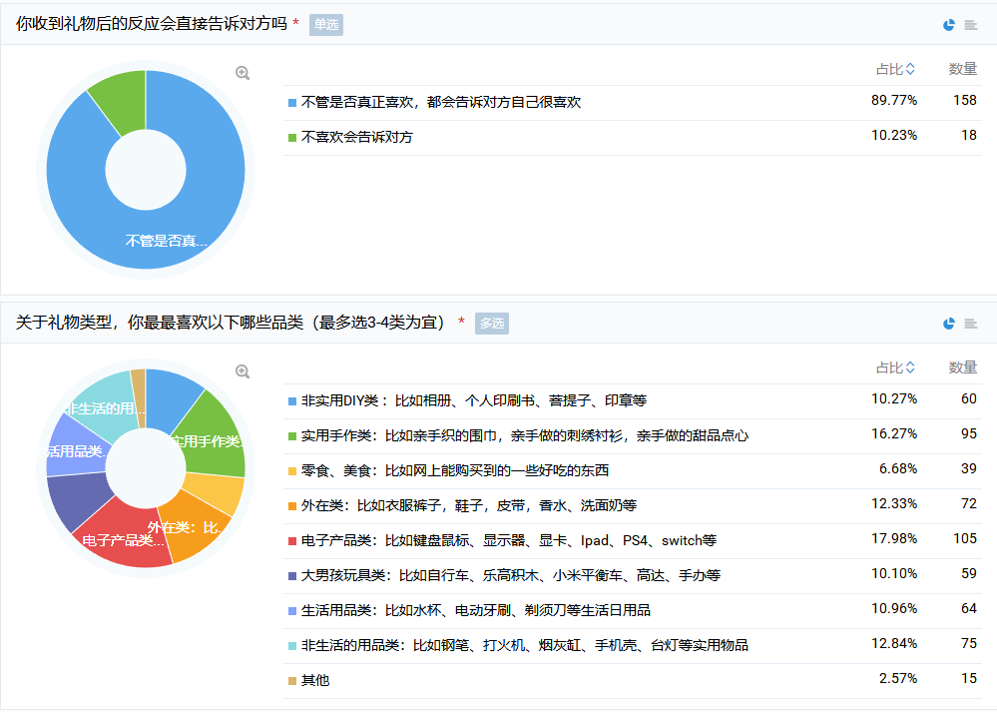Screen dimensions: 997x712
Task: Click cyan swatch beside 非生活的用品类
Action: (x=292, y=646)
